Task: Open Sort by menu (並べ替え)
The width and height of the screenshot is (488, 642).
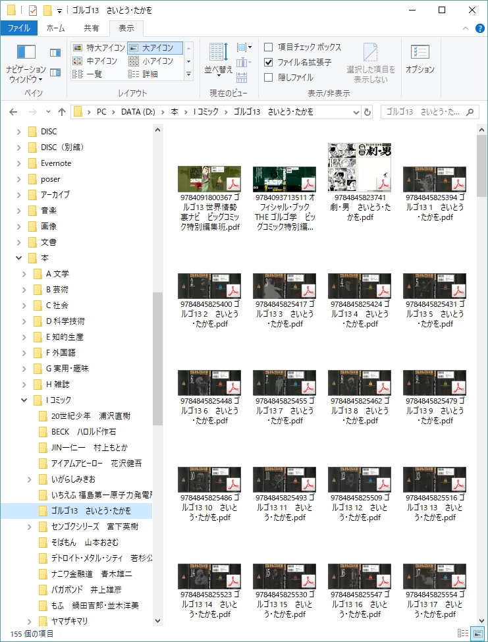Action: [219, 60]
